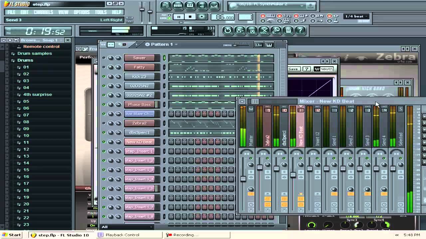Select the 4th surprise browser item
Image resolution: width=426 pixels, height=239 pixels.
coord(38,95)
